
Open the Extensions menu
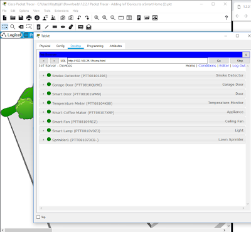tap(61, 11)
